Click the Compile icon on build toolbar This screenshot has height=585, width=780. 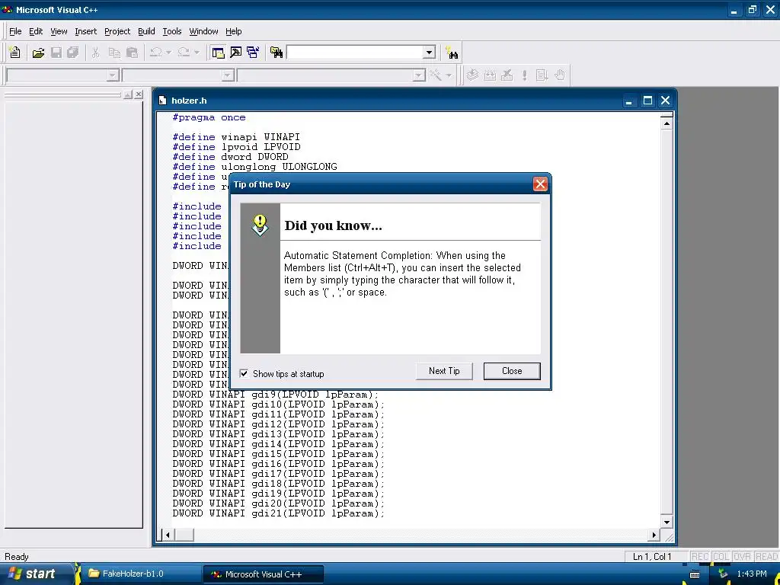click(472, 75)
